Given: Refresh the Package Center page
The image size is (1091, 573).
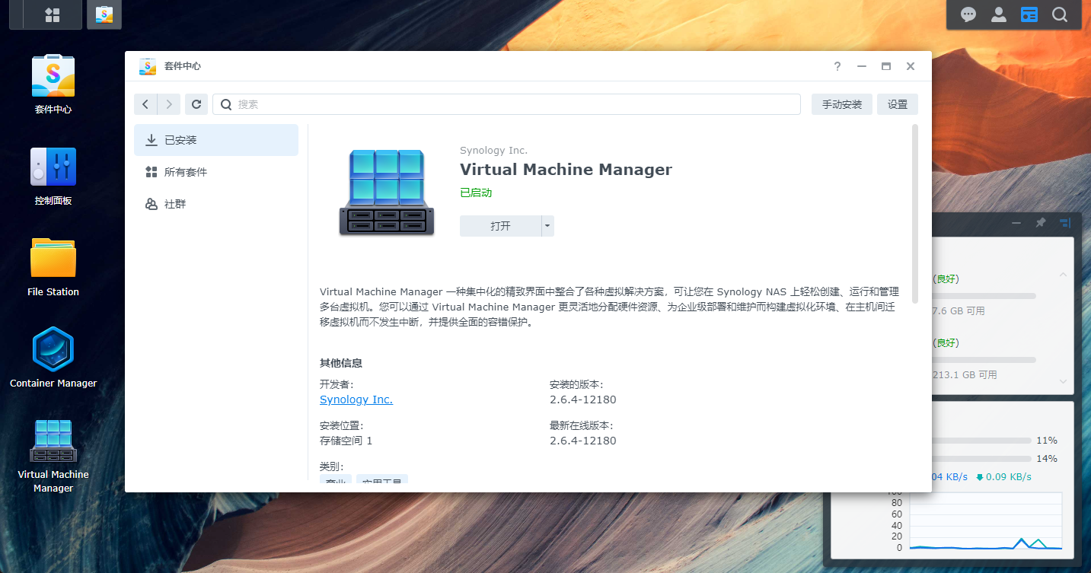Looking at the screenshot, I should coord(196,104).
